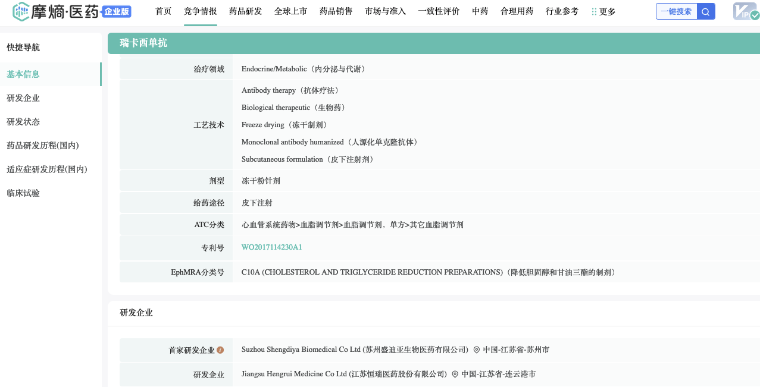Click the Endocrine/Metabolic therapy area value
760x387 pixels.
pyautogui.click(x=305, y=69)
